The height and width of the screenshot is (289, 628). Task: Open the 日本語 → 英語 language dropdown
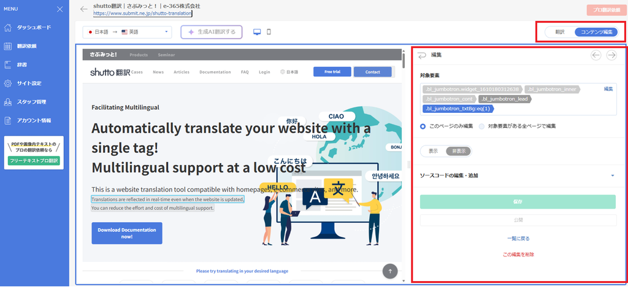(128, 32)
